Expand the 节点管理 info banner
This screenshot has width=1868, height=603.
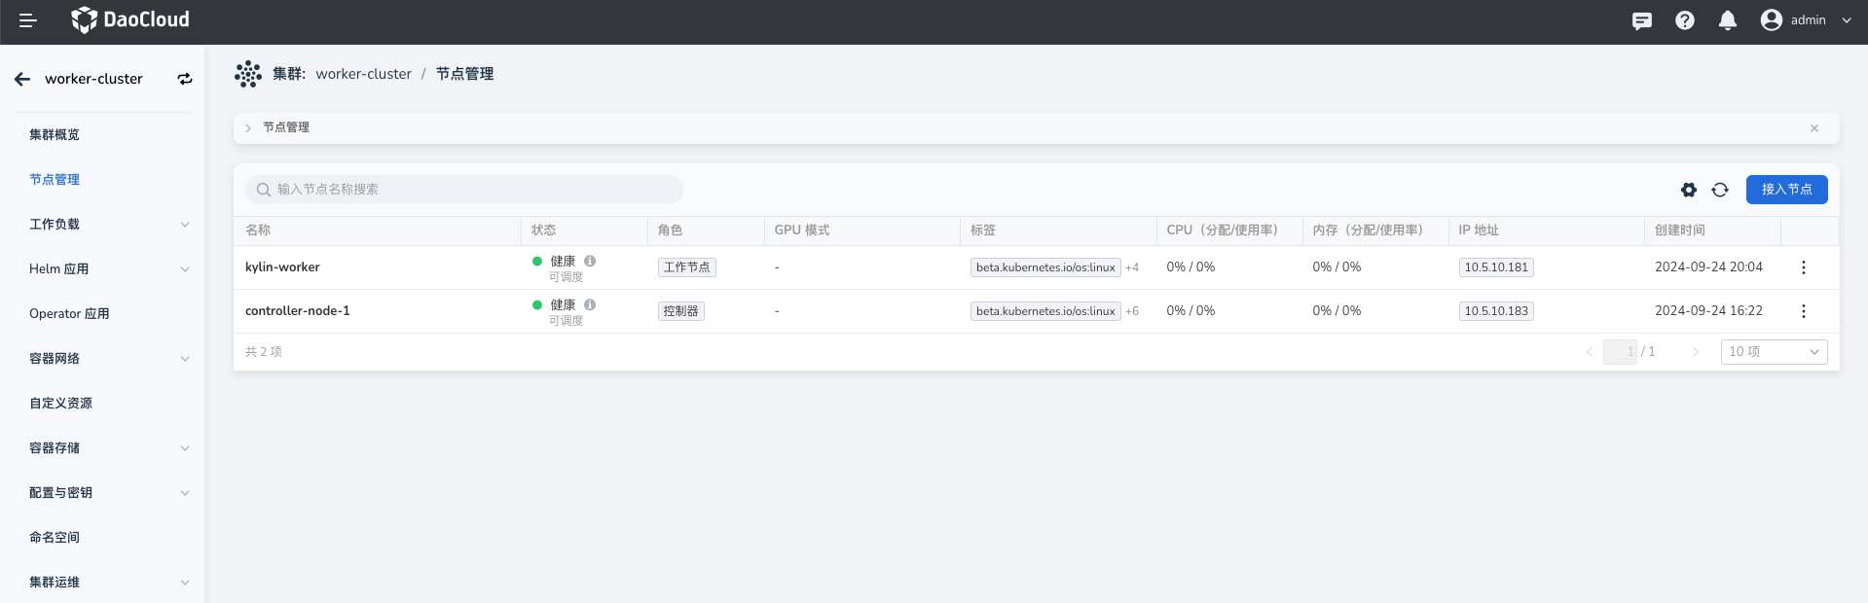pos(248,128)
